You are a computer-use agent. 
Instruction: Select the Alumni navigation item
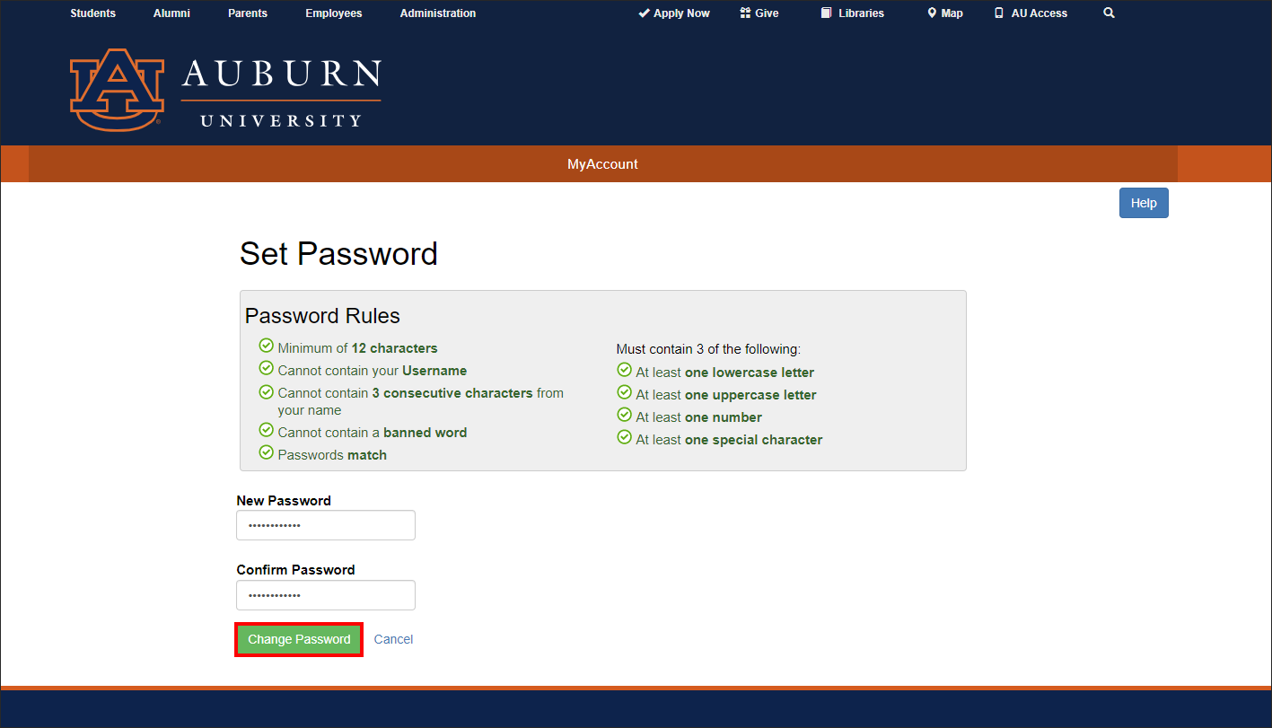coord(171,13)
